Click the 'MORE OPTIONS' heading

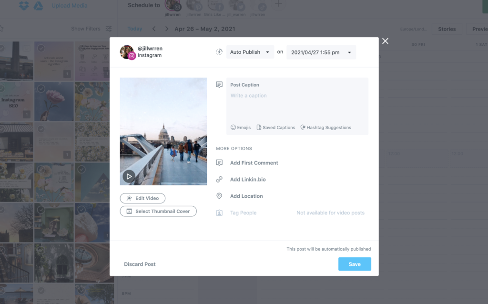pos(234,148)
